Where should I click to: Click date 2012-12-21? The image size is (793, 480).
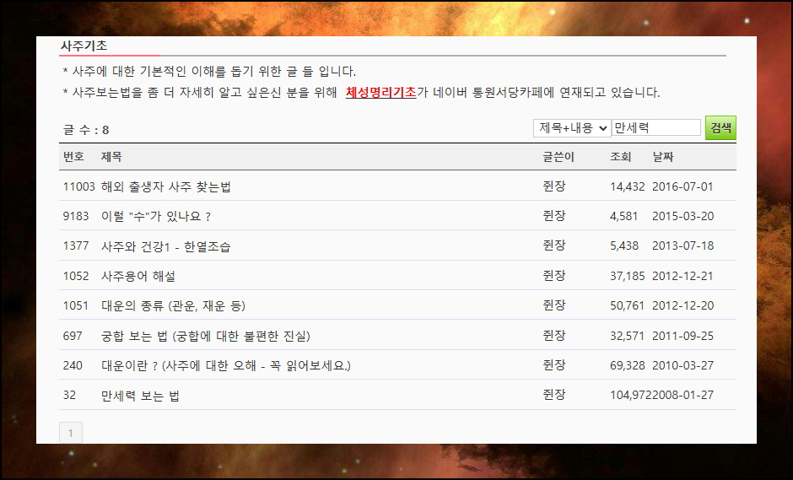click(682, 276)
